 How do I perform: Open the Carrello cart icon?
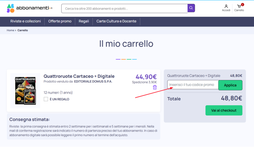[x=239, y=8]
